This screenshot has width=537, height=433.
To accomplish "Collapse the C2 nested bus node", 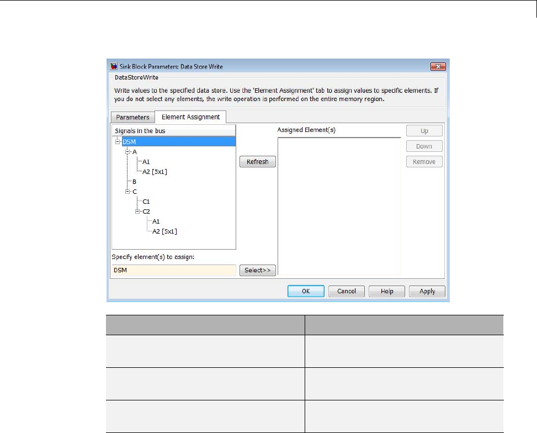I will (137, 211).
